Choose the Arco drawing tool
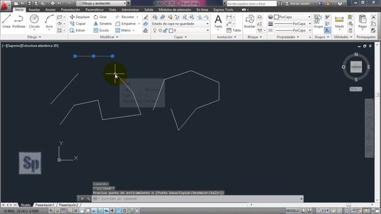Screen dimensions: 381x214 pyautogui.click(x=49, y=22)
